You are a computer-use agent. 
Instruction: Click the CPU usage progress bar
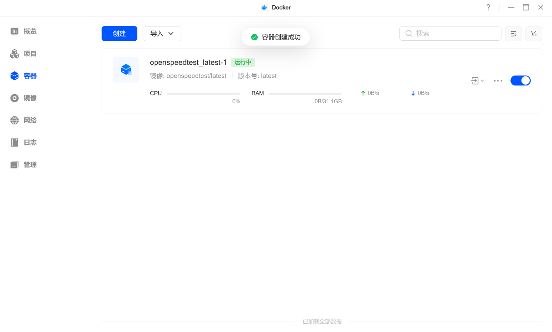(203, 93)
